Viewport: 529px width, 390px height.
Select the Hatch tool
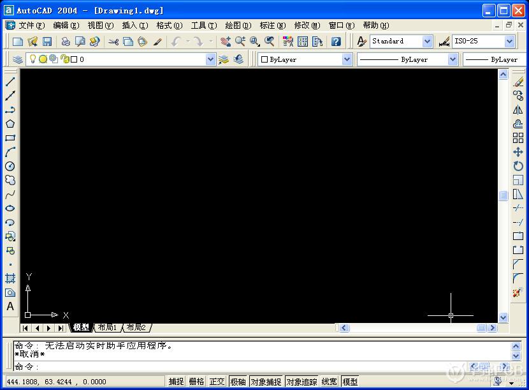tap(10, 278)
